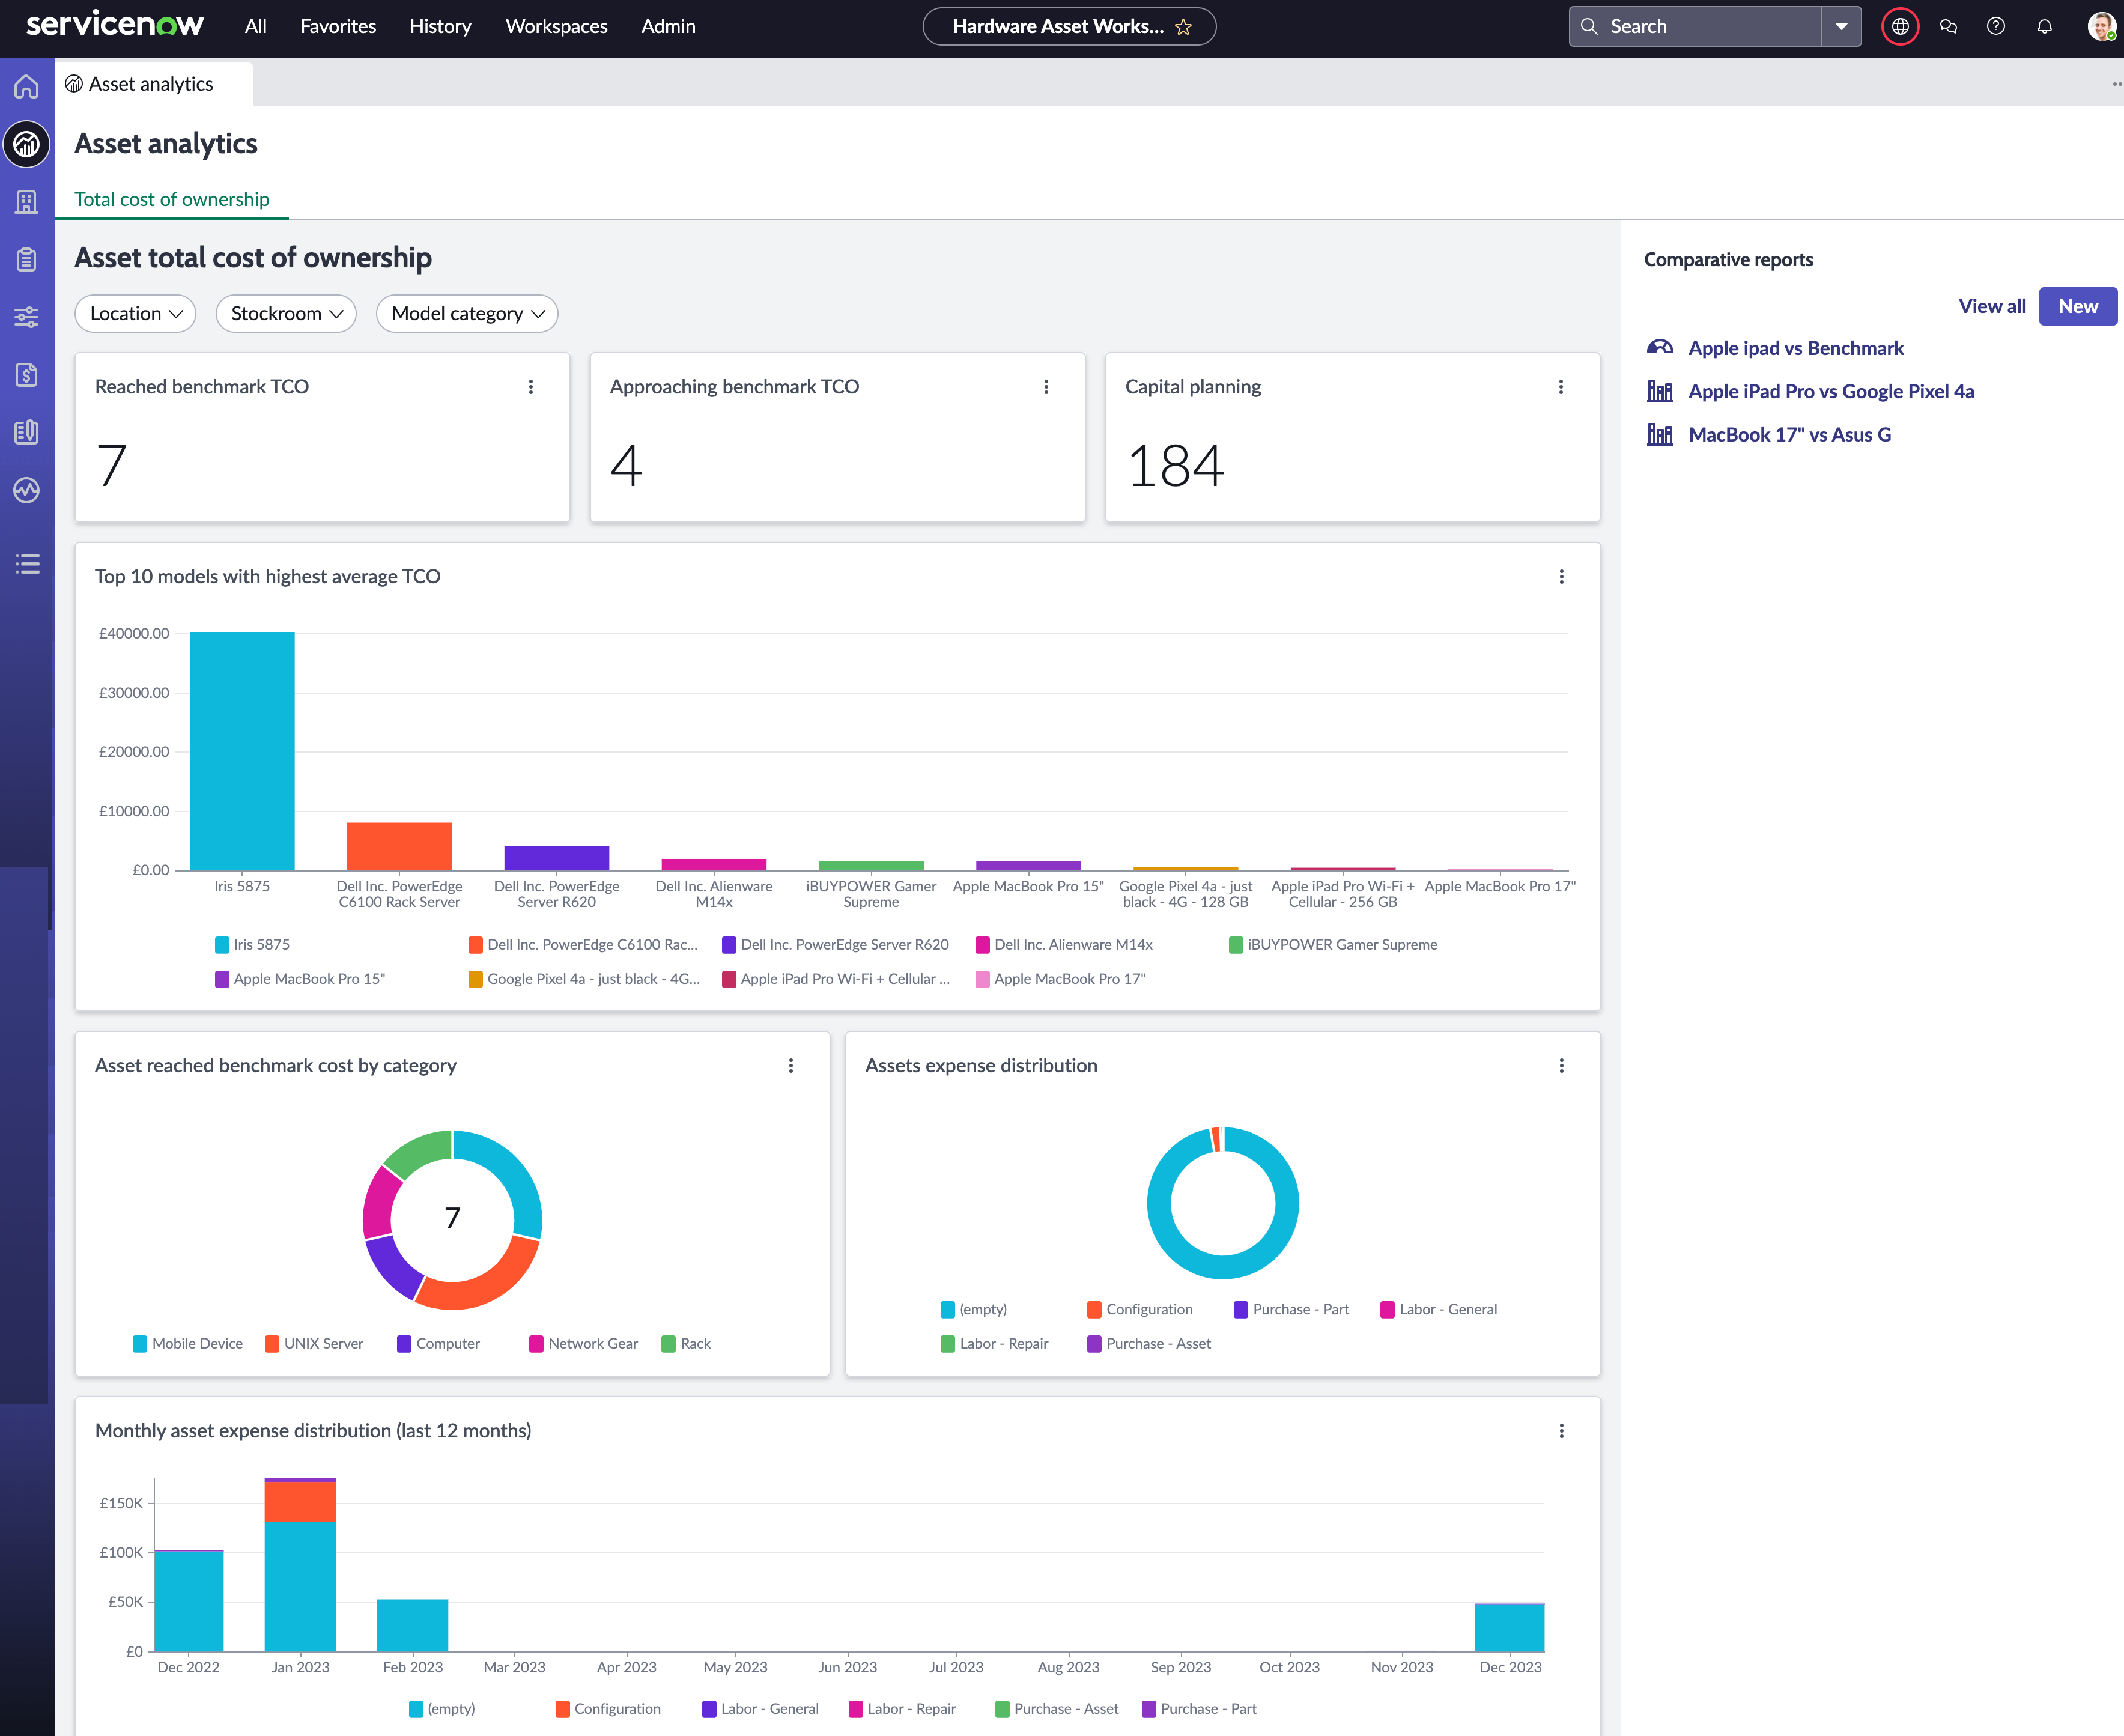This screenshot has height=1736, width=2124.
Task: Click View all comparative reports
Action: 1992,306
